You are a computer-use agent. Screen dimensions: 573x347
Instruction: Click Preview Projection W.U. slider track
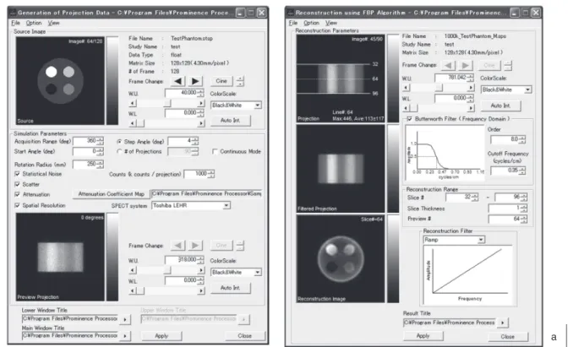(x=166, y=270)
